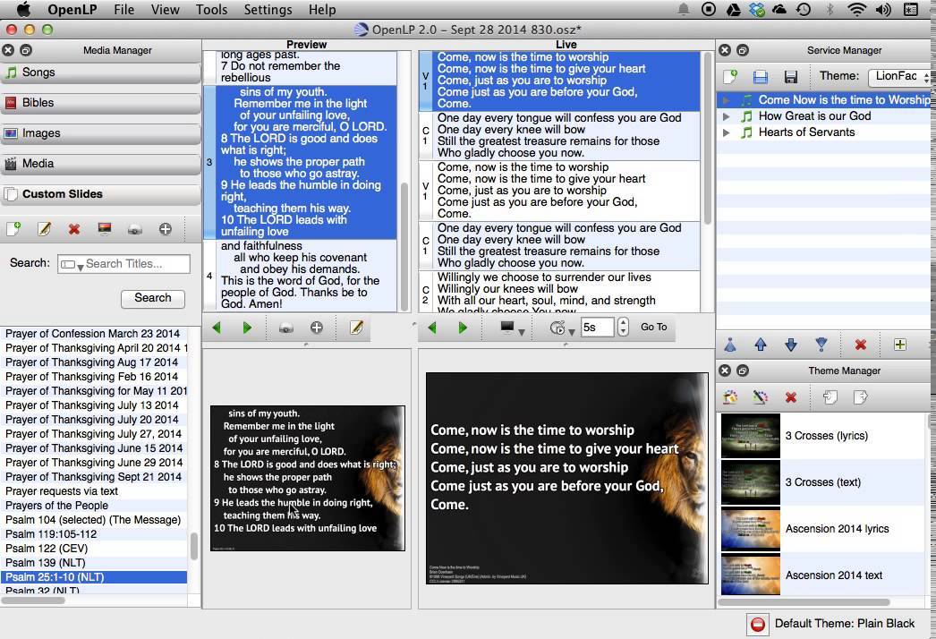
Task: Delete the selected custom slide with the red X
Action: click(x=74, y=229)
